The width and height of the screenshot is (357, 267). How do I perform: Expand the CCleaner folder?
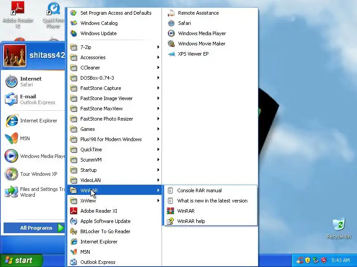pyautogui.click(x=114, y=68)
